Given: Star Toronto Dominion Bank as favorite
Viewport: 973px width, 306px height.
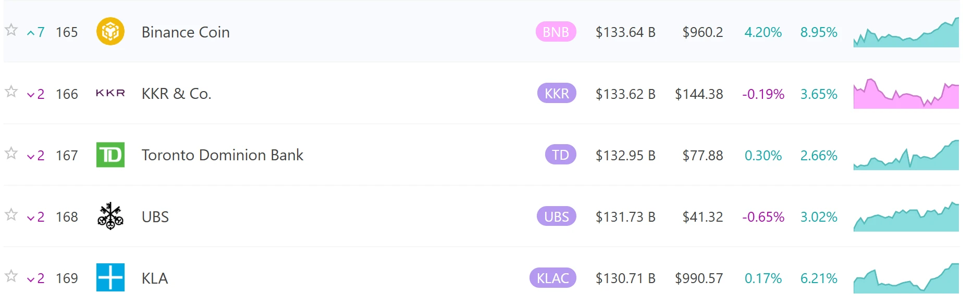Looking at the screenshot, I should 11,154.
